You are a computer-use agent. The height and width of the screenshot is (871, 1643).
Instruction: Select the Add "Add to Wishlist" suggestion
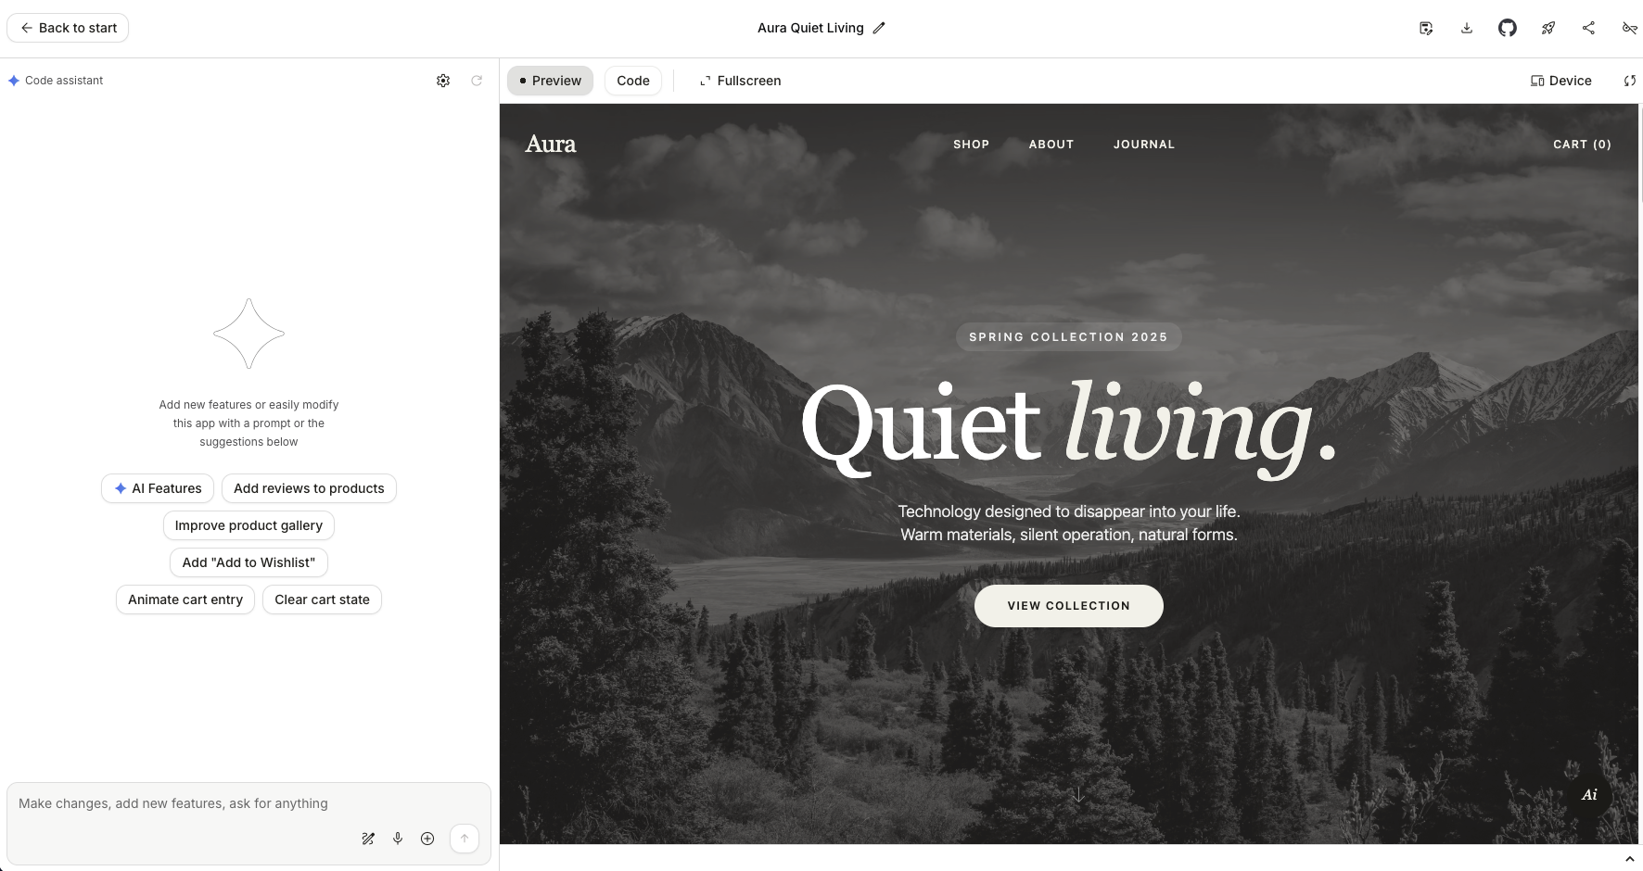tap(248, 562)
